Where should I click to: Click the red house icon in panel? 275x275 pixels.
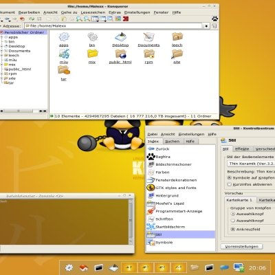pos(84,267)
